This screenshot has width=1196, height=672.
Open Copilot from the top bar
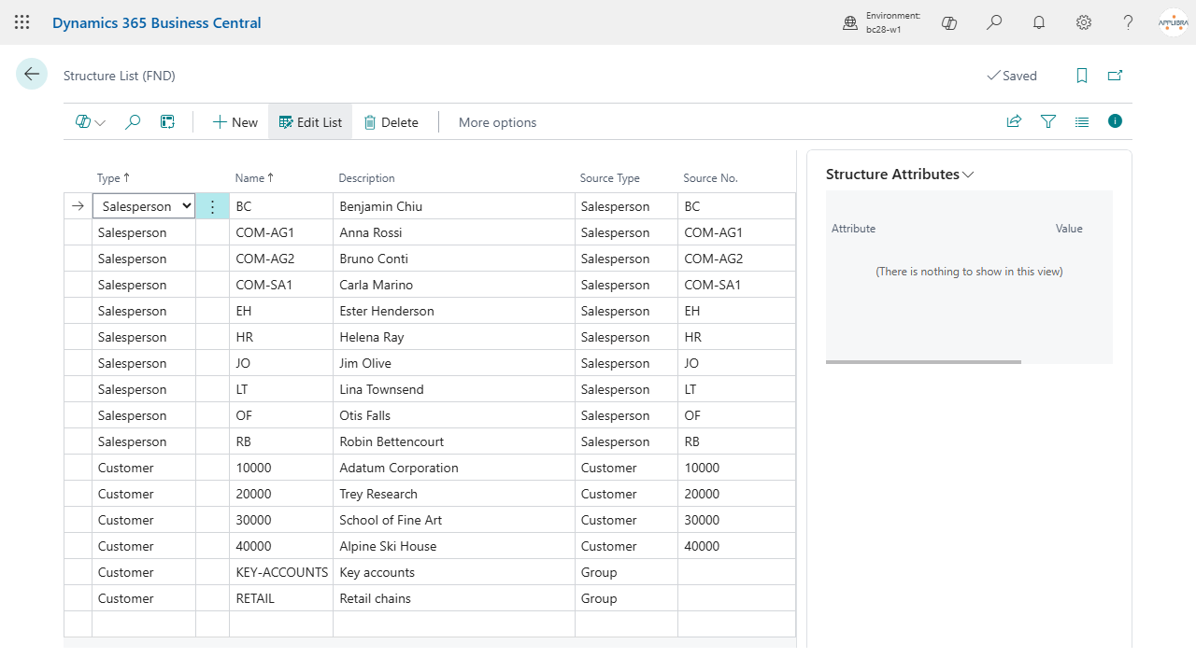949,22
